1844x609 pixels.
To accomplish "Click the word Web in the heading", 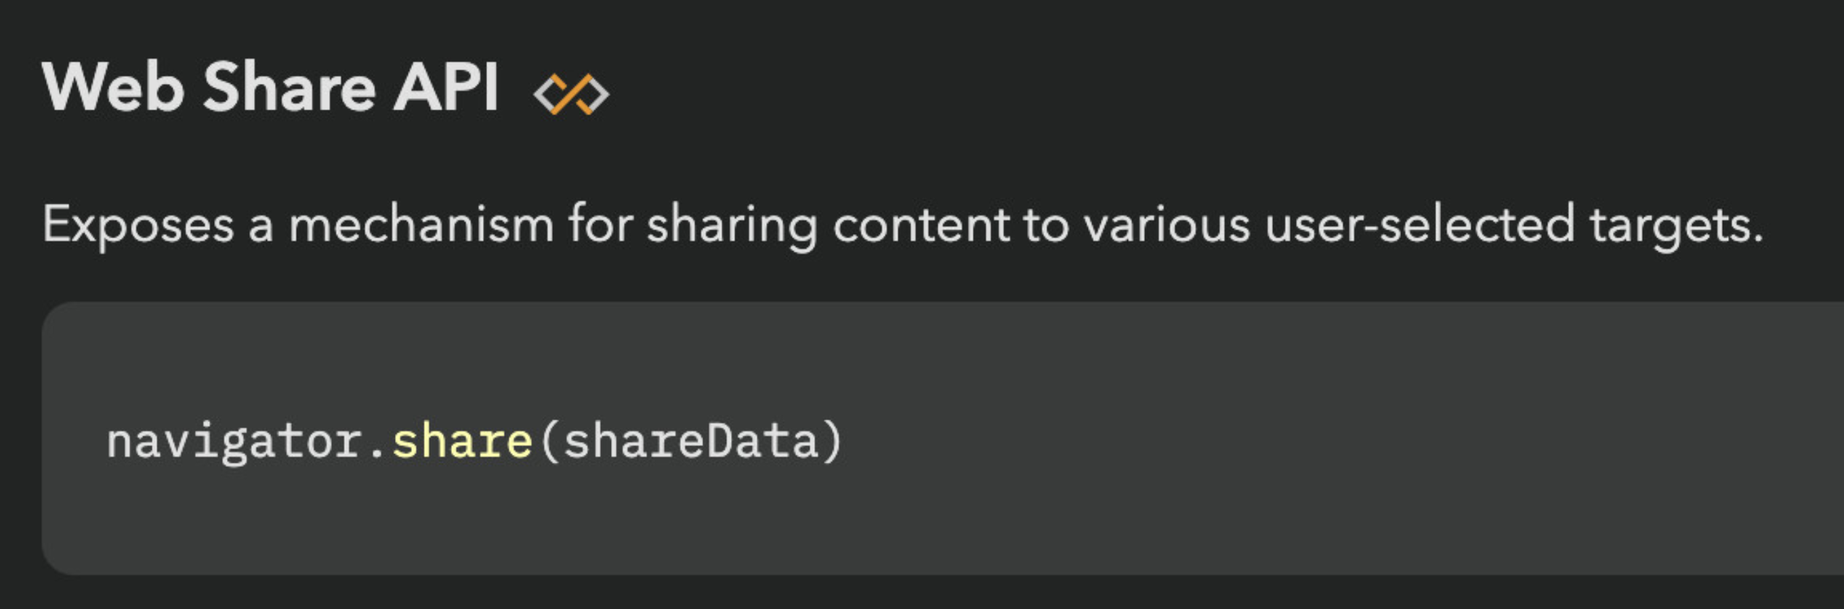I will coord(113,87).
